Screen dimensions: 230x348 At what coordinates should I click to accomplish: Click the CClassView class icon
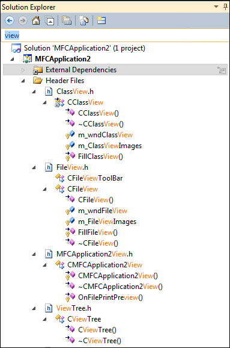(x=59, y=102)
